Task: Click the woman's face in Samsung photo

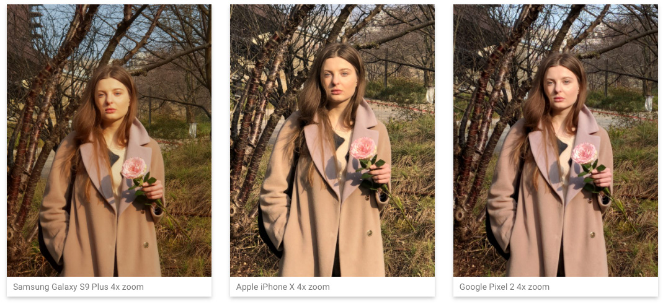Action: [112, 97]
